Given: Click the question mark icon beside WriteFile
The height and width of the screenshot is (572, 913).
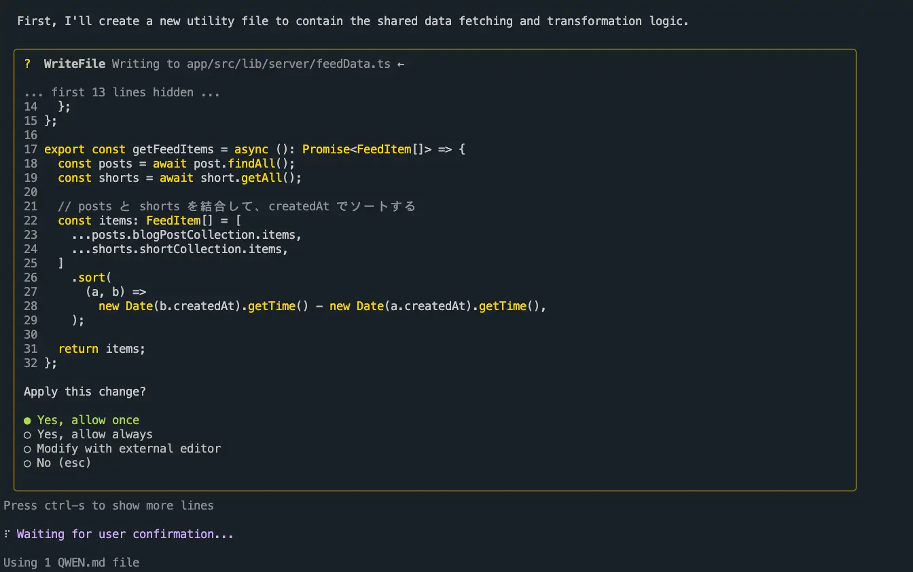Looking at the screenshot, I should 27,64.
